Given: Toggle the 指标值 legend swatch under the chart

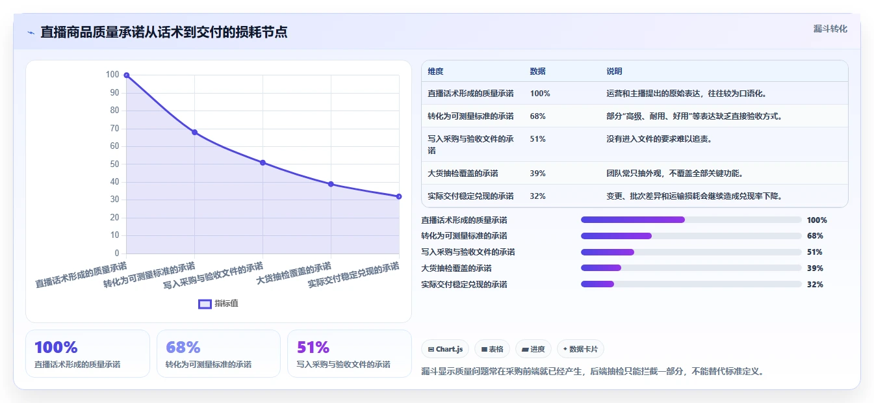Looking at the screenshot, I should 205,304.
